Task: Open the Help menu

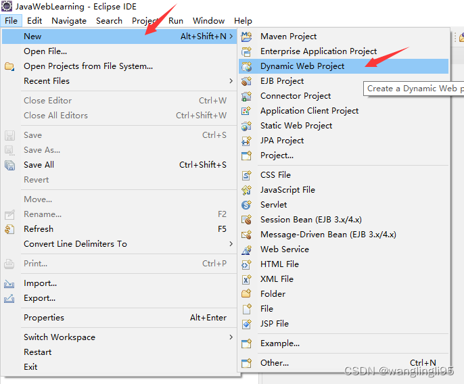Action: pyautogui.click(x=243, y=21)
